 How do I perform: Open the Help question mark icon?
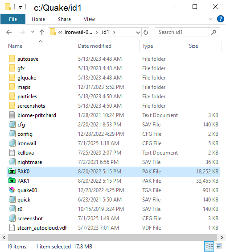221,19
